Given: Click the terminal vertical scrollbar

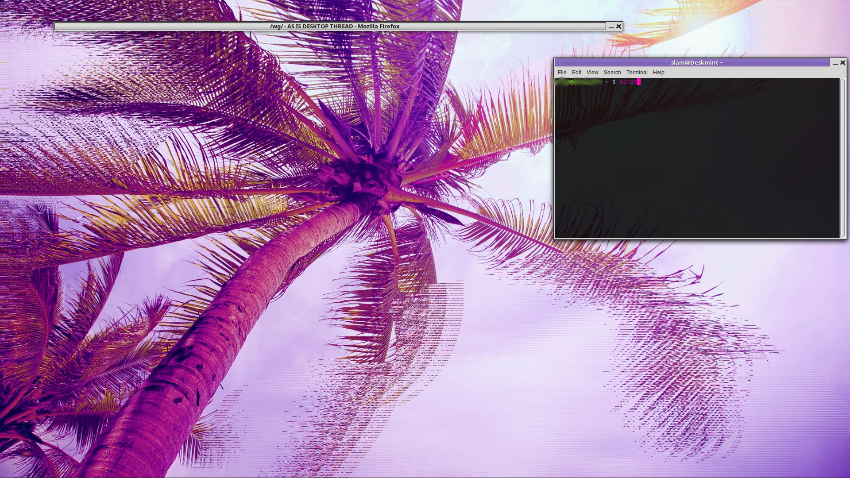Looking at the screenshot, I should pyautogui.click(x=842, y=158).
